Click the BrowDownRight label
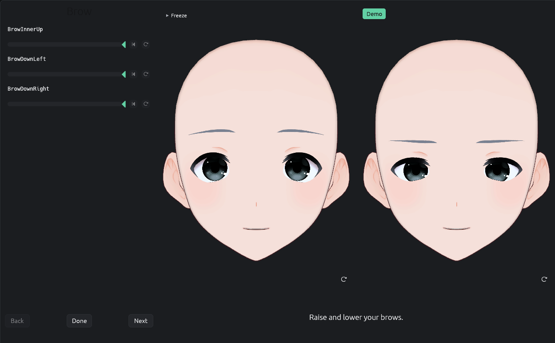The image size is (555, 343). point(28,89)
